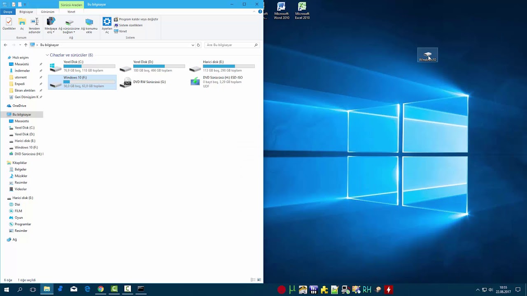Switch to large icons view in status bar
Viewport: 527px width, 296px height.
(259, 280)
